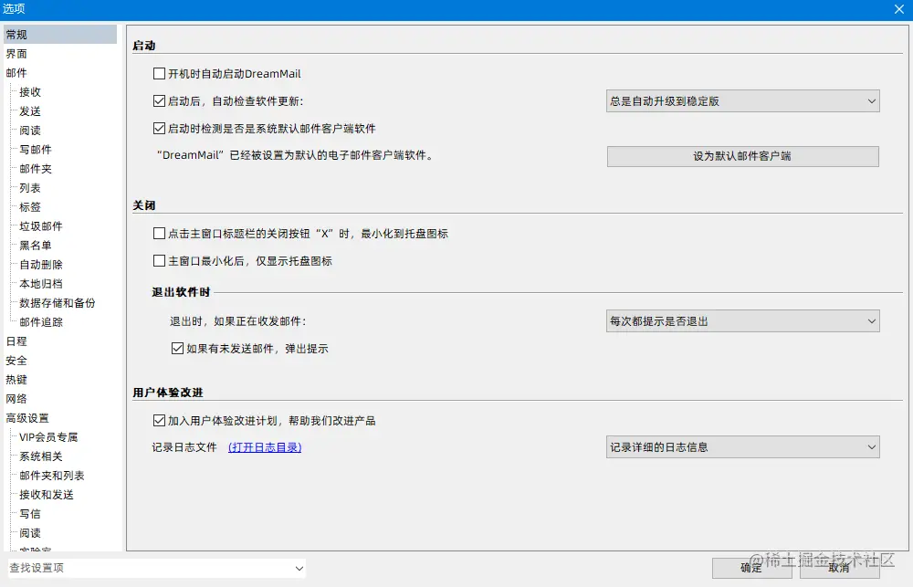Viewport: 913px width, 587px height.
Task: Click the 设为默认邮件客户端 button
Action: pos(742,156)
